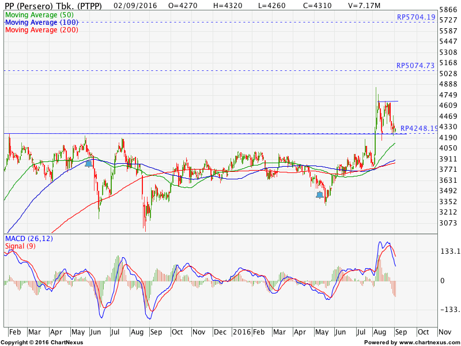Click the blue alert bell icon near May
This screenshot has width=461, height=346.
point(88,163)
